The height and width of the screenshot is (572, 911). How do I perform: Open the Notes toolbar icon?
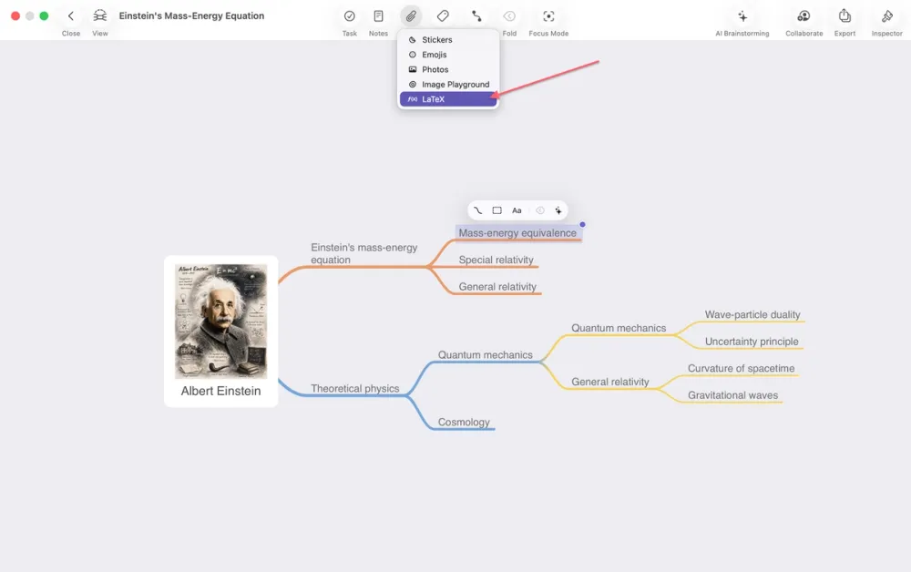click(x=378, y=16)
